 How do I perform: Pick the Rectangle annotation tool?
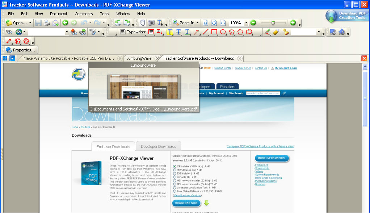214,32
